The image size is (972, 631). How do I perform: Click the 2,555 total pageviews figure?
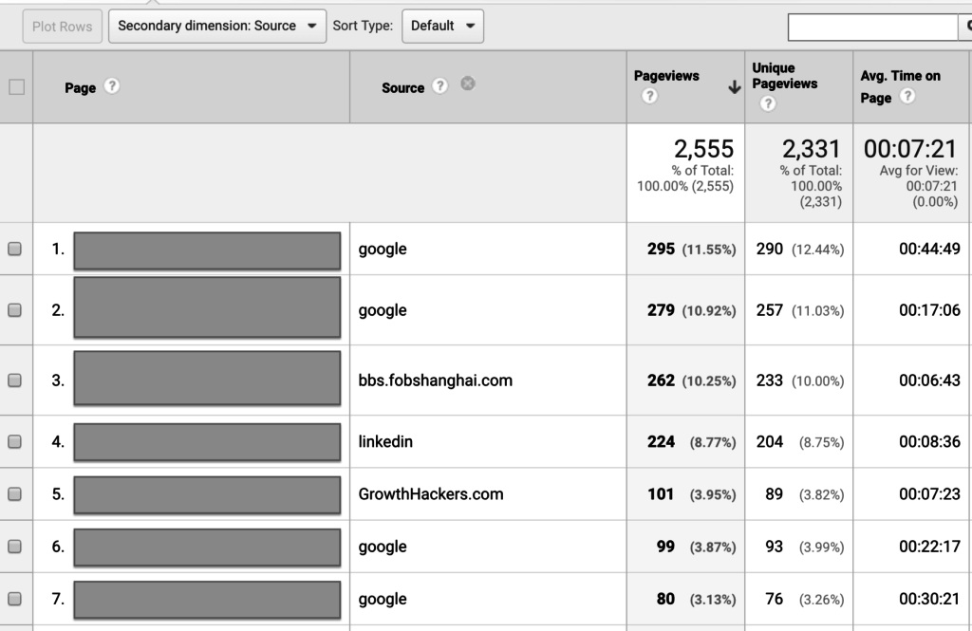point(703,149)
